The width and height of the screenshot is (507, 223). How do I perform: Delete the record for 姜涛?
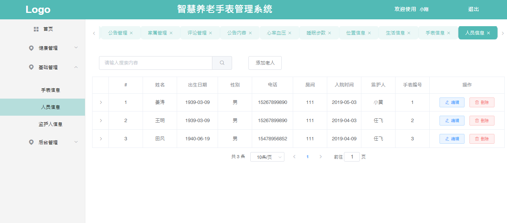tap(482, 102)
